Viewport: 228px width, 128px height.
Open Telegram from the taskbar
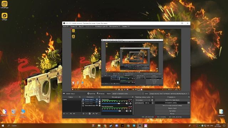point(134,126)
